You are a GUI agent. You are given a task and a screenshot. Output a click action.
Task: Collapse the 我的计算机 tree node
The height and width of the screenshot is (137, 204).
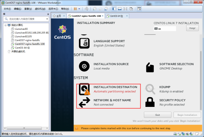coord(6,25)
